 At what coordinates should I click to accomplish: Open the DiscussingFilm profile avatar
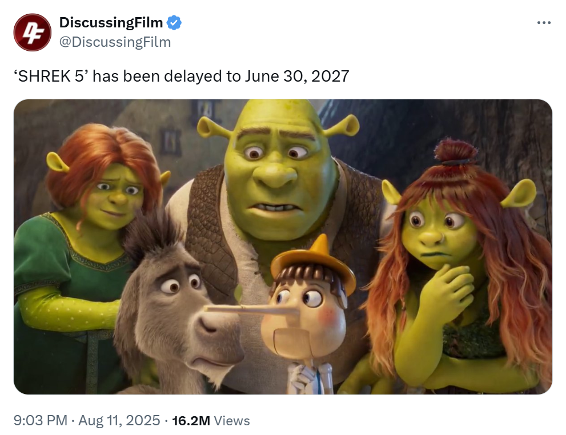pos(33,33)
